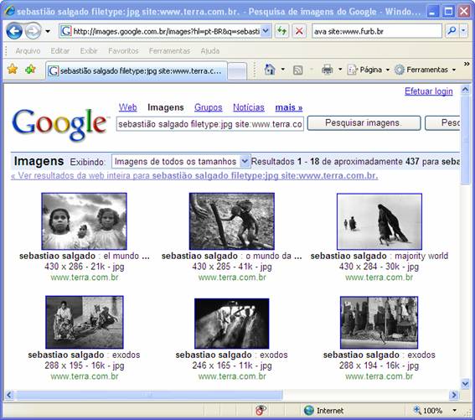Open thumbnail captioned 'o mundo da ...'

pyautogui.click(x=232, y=221)
